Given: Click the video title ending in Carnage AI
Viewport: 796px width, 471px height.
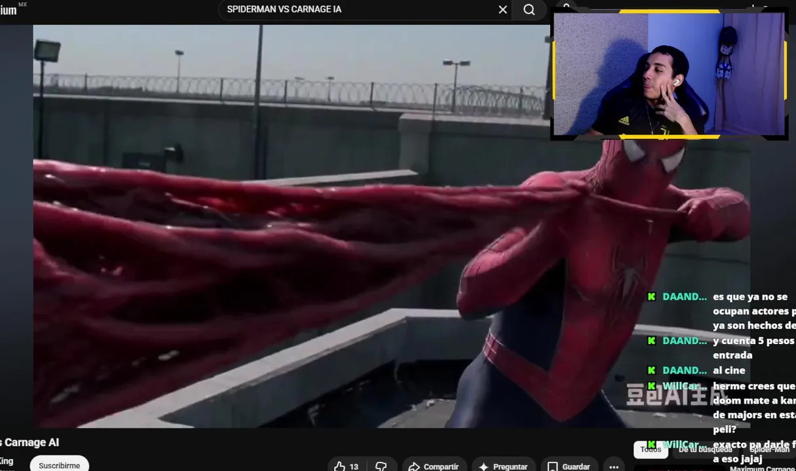Looking at the screenshot, I should (29, 443).
